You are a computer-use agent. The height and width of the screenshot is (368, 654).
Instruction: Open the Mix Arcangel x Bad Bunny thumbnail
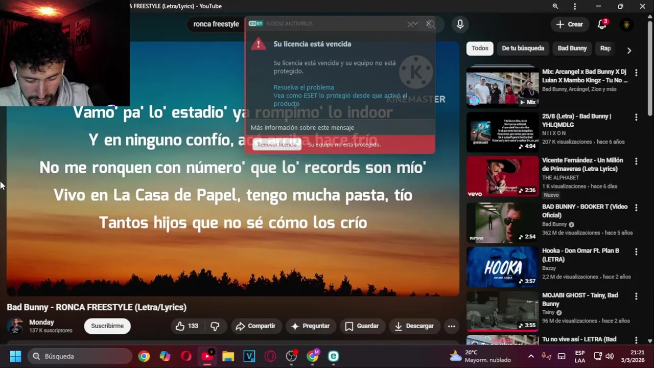coord(502,87)
